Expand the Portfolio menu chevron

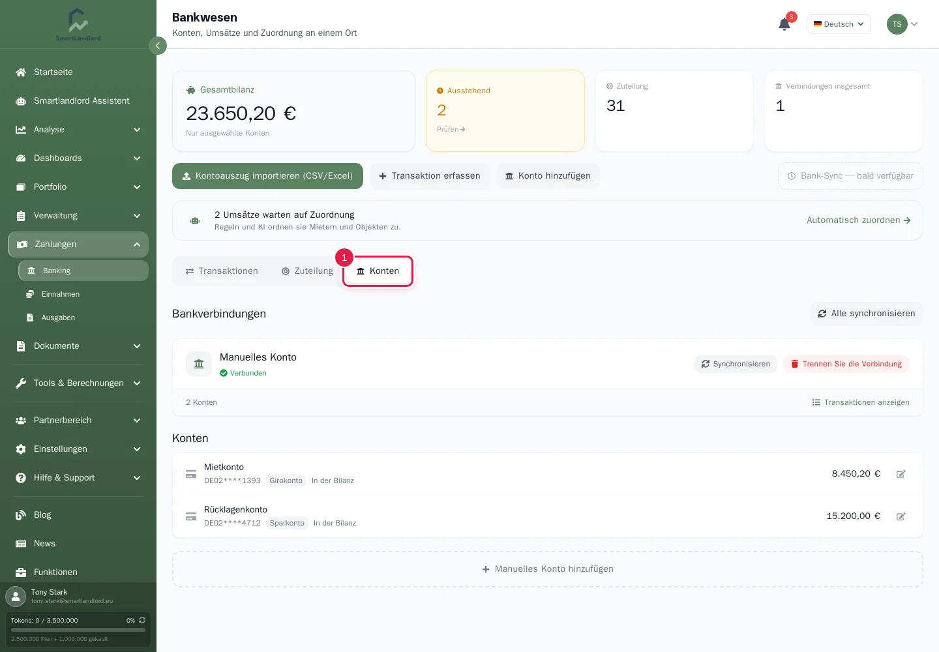(x=137, y=187)
